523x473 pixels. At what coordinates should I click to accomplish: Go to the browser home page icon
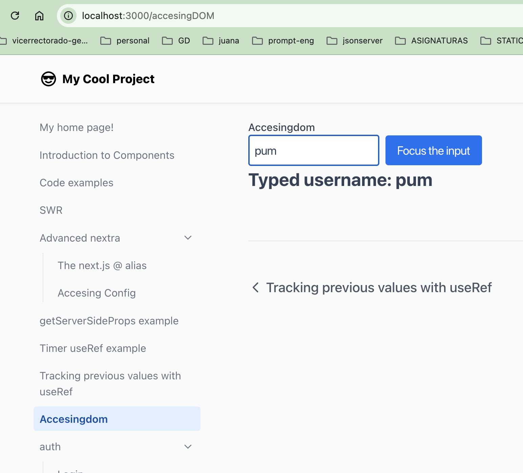pos(39,16)
